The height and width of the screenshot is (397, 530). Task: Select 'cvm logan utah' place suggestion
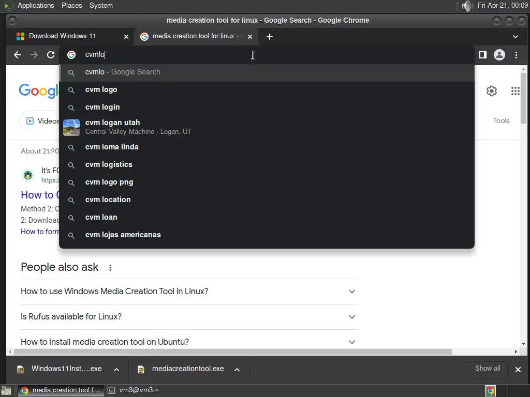[x=267, y=127]
